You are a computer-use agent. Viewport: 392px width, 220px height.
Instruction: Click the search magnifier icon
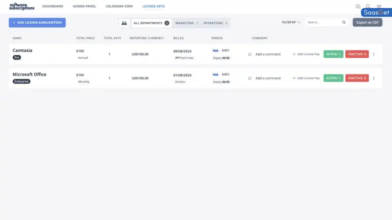coord(343,22)
